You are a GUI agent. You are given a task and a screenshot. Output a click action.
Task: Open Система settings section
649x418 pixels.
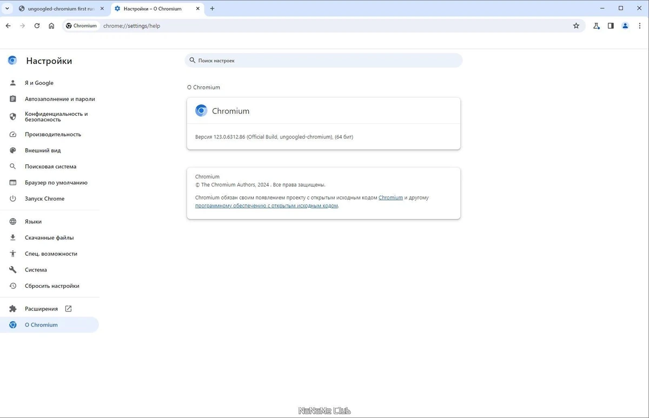tap(49, 270)
